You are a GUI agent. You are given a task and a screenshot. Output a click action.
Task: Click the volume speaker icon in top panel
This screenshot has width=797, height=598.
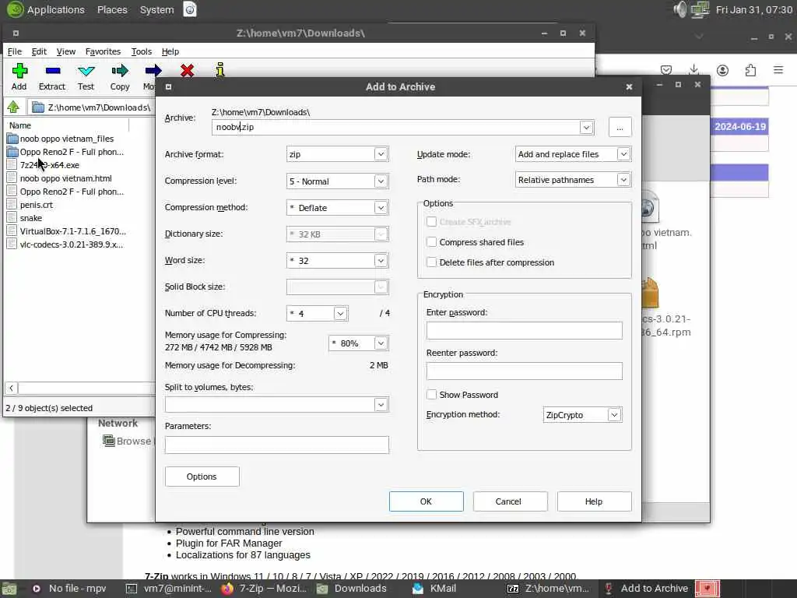[679, 9]
